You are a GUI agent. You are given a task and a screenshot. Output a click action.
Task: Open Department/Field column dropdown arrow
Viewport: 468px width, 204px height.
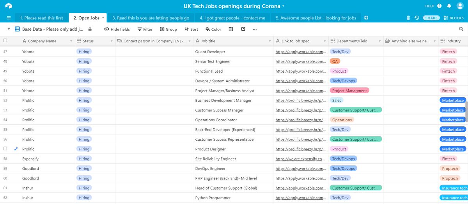point(379,41)
